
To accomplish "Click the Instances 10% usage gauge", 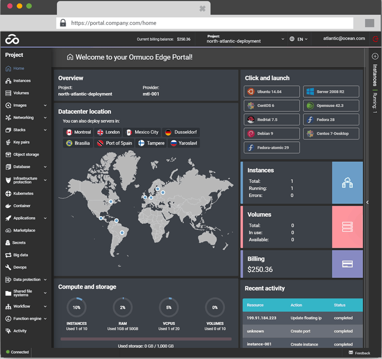I will (76, 307).
